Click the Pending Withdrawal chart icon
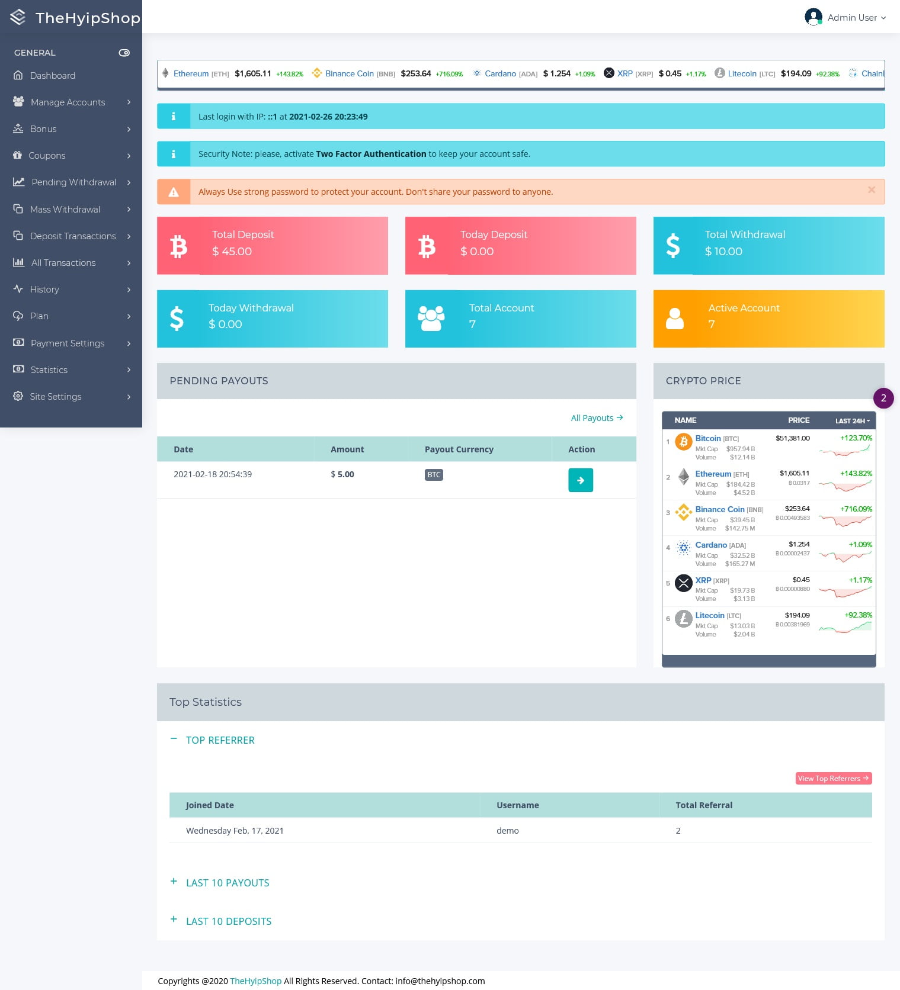This screenshot has width=900, height=990. point(19,182)
